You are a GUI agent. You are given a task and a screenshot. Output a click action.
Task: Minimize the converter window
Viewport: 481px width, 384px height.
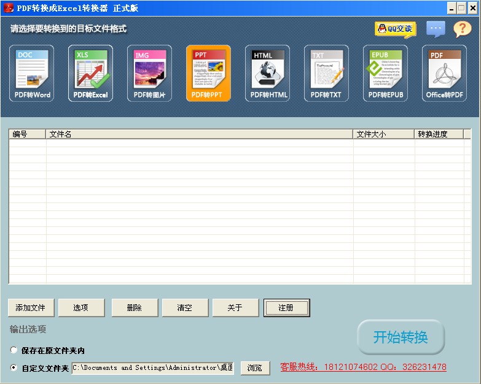452,8
